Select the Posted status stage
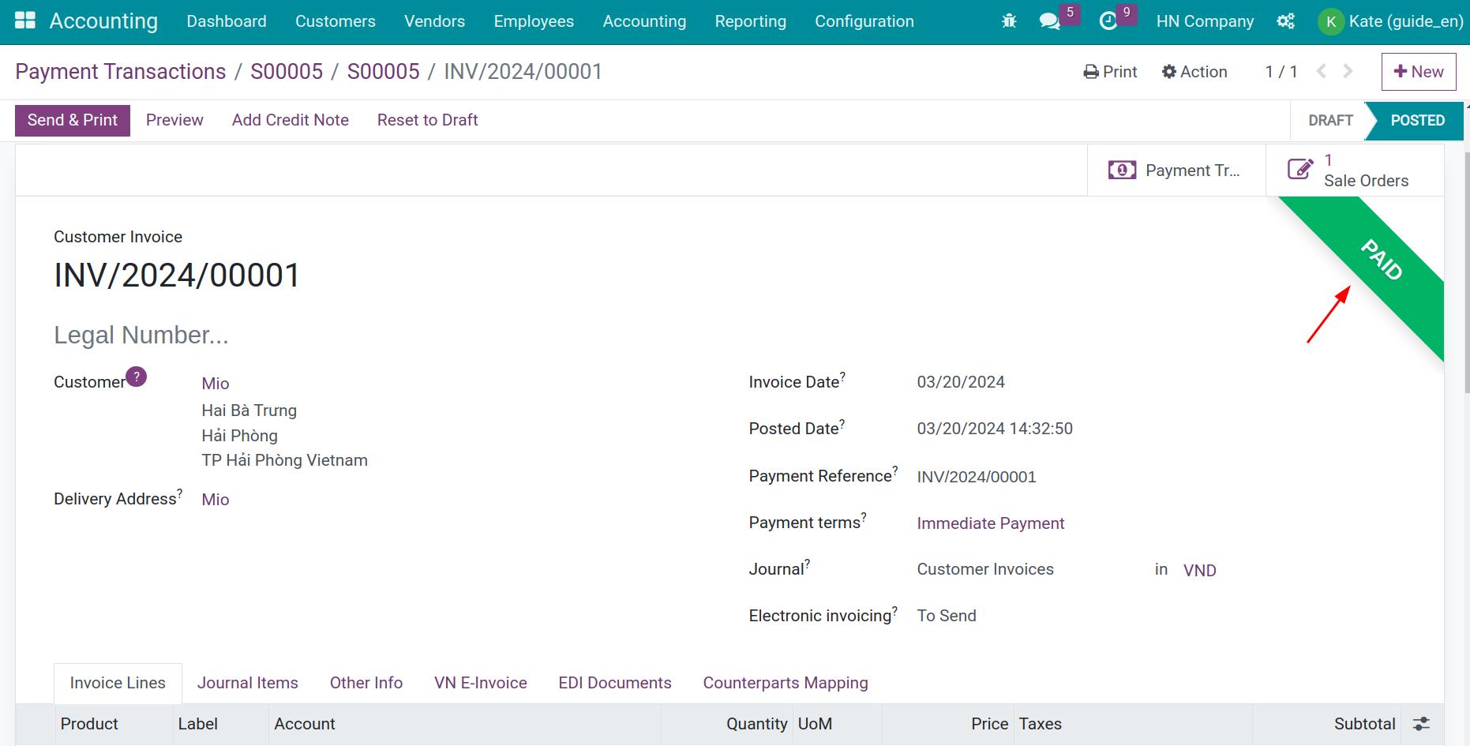The height and width of the screenshot is (746, 1470). tap(1417, 121)
